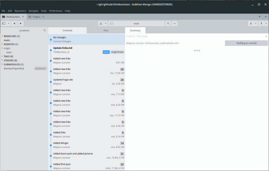Click the stash changes icon
This screenshot has height=171, width=269.
coord(101,23)
